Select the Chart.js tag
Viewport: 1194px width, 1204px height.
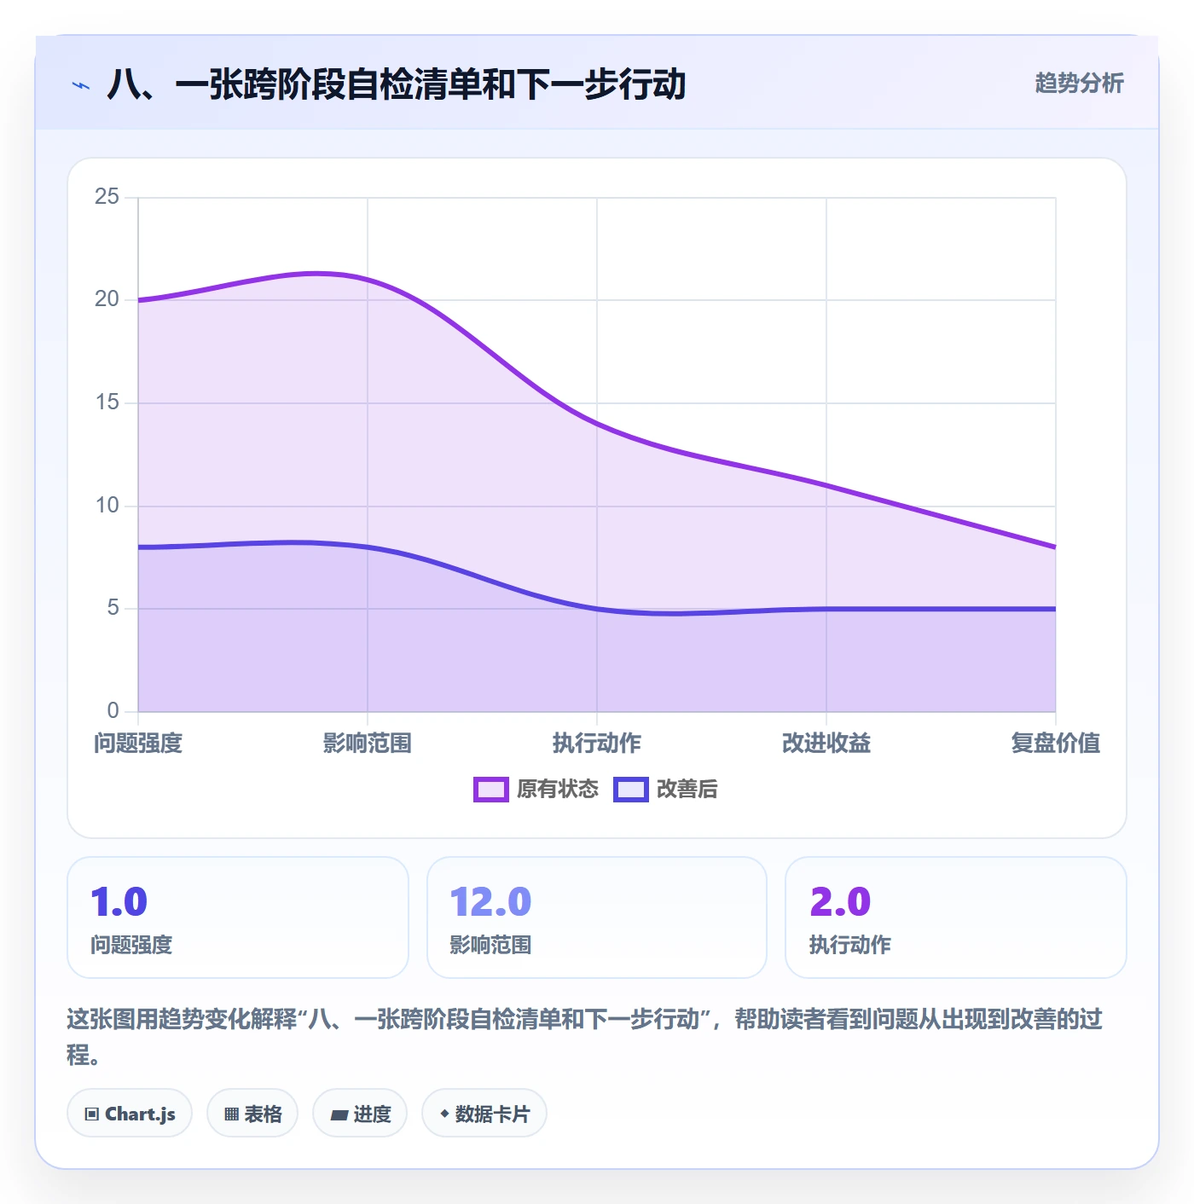(x=130, y=1113)
